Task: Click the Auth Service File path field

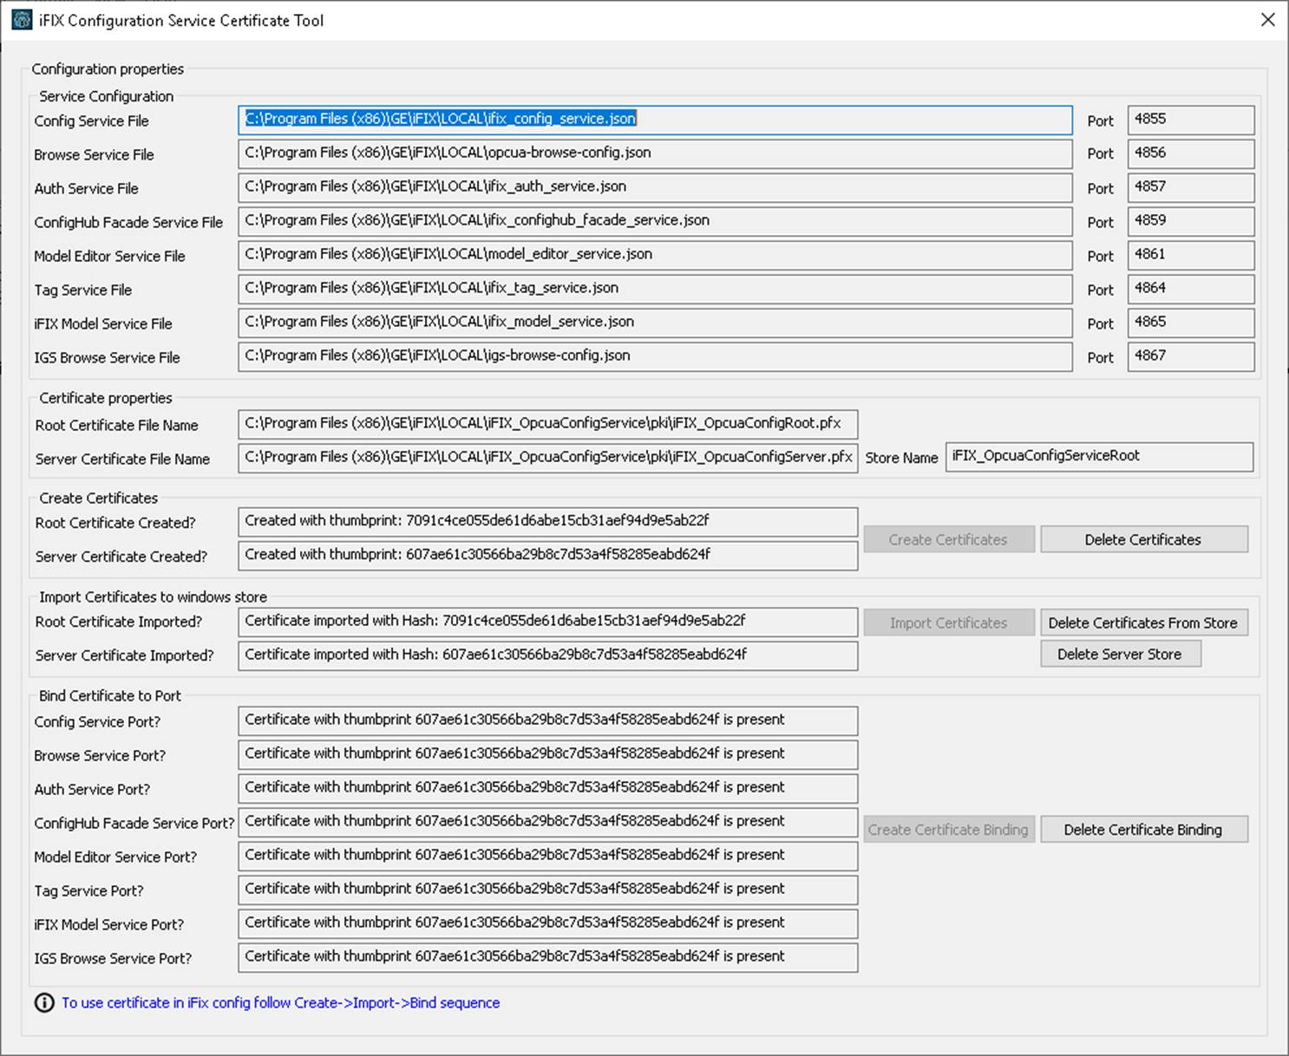Action: tap(655, 187)
